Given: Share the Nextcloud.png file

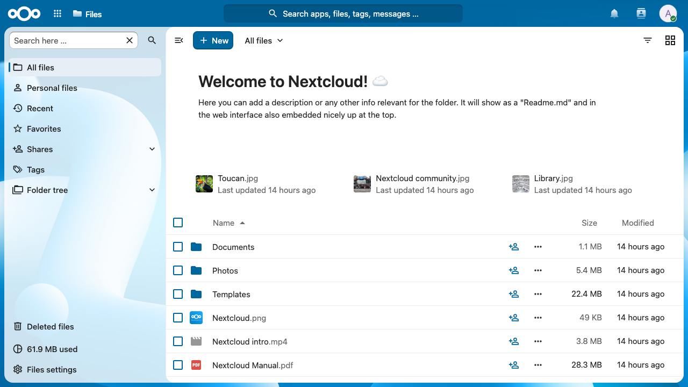Looking at the screenshot, I should pos(514,318).
